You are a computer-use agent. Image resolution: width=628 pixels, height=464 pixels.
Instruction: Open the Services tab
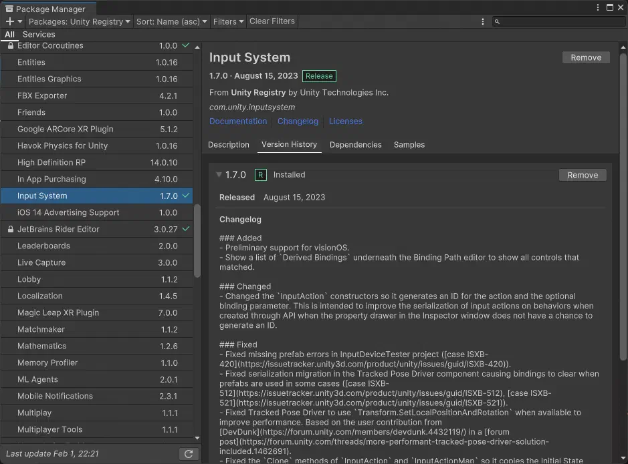(39, 34)
